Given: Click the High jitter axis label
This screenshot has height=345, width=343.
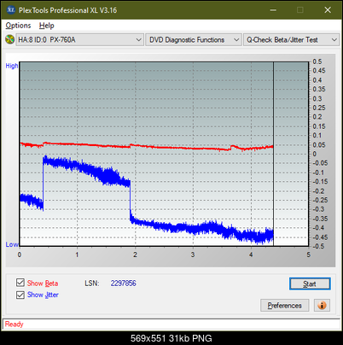Looking at the screenshot, I should click(x=12, y=66).
